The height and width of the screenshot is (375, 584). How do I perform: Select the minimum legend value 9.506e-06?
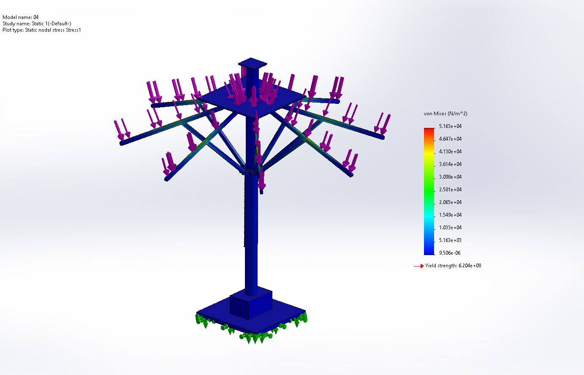(450, 253)
